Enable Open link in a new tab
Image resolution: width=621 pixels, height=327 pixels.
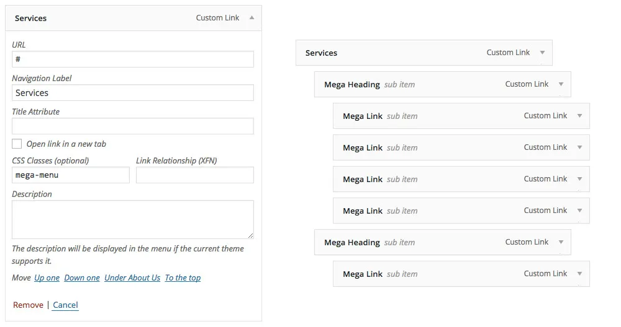17,144
